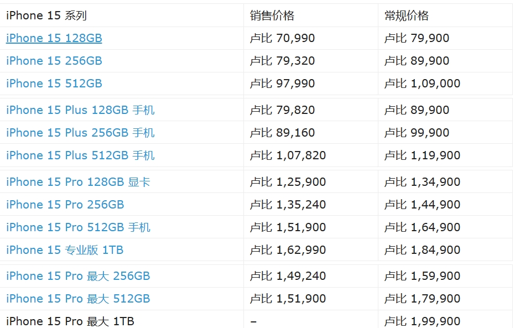Viewport: 525px width, 328px height.
Task: Click the 销售价格 column header
Action: point(272,15)
